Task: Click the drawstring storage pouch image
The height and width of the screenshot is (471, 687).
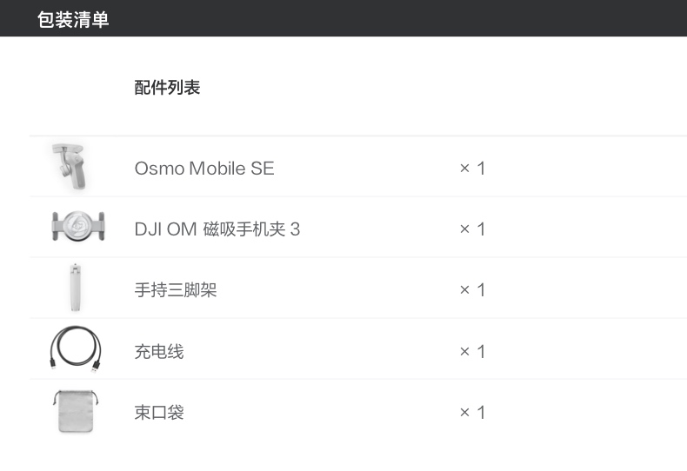Action: pos(75,411)
